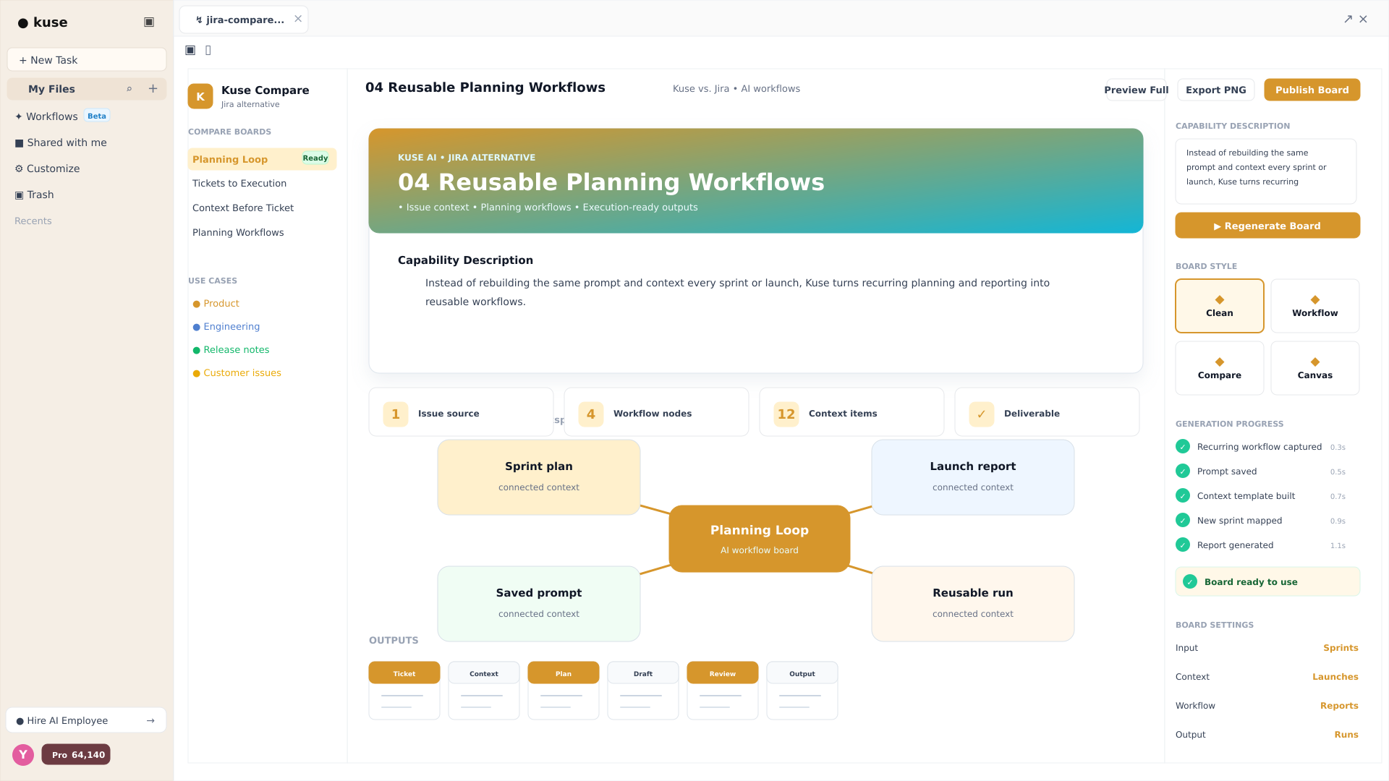Select the Engineering use case
The width and height of the screenshot is (1389, 781).
tap(226, 327)
